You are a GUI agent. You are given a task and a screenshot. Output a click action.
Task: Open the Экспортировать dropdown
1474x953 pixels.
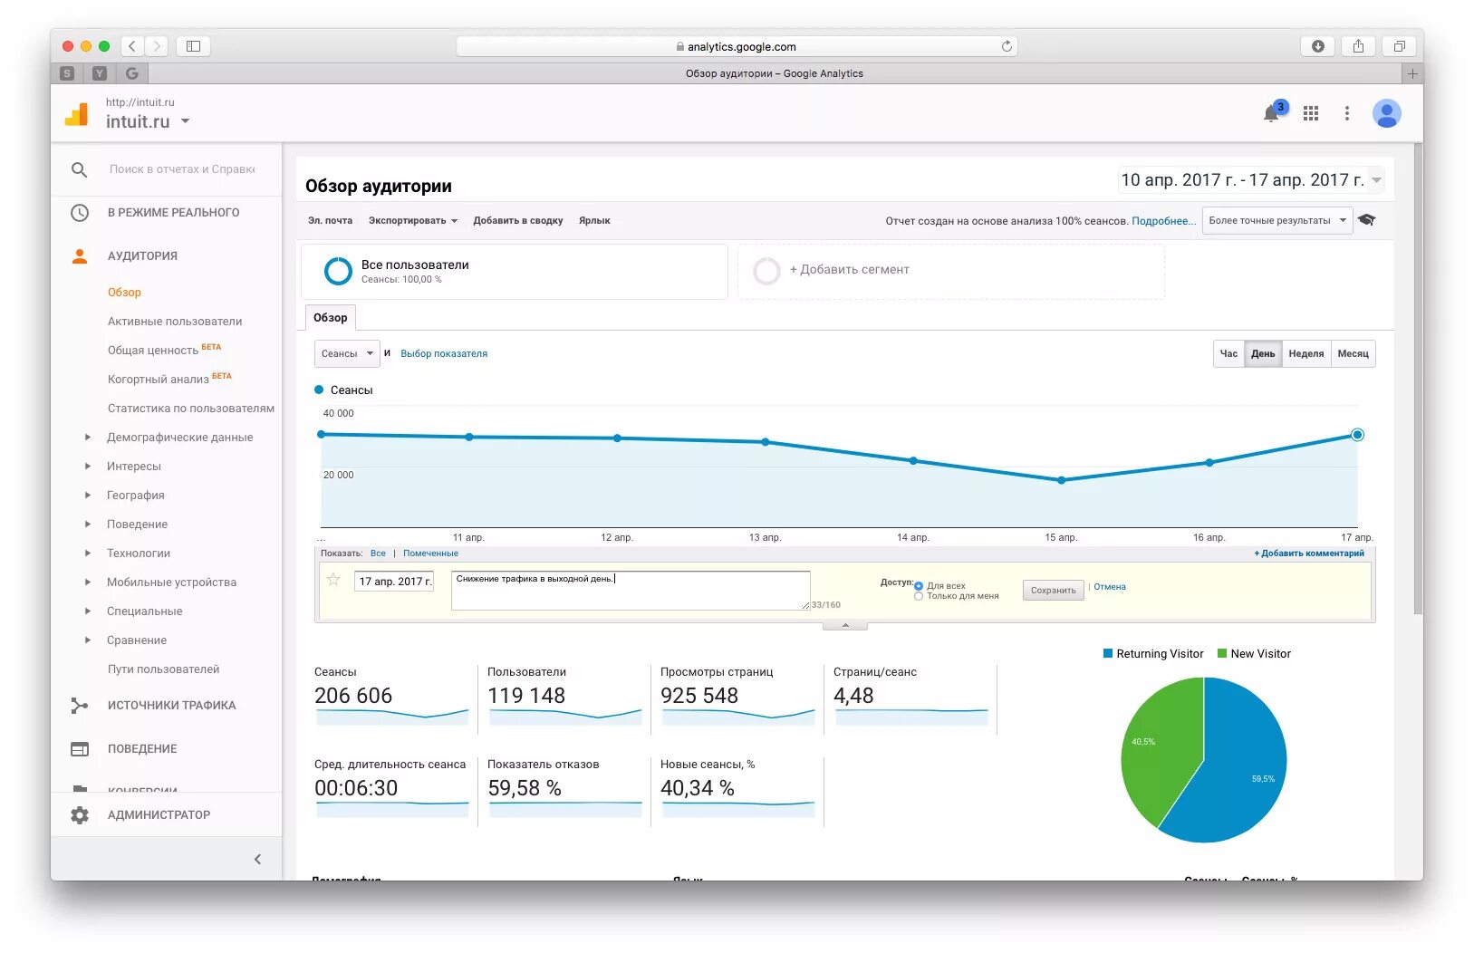tap(413, 220)
